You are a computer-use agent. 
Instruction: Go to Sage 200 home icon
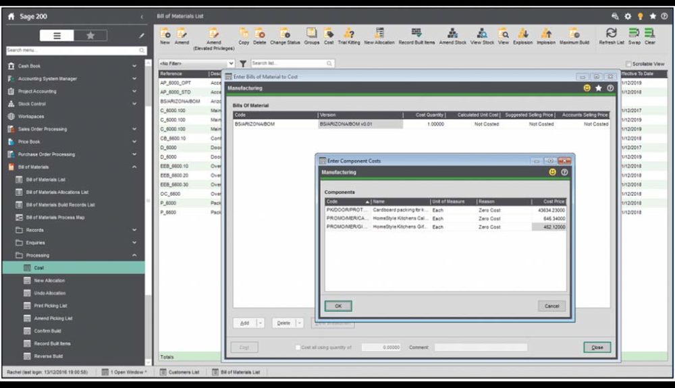11,16
